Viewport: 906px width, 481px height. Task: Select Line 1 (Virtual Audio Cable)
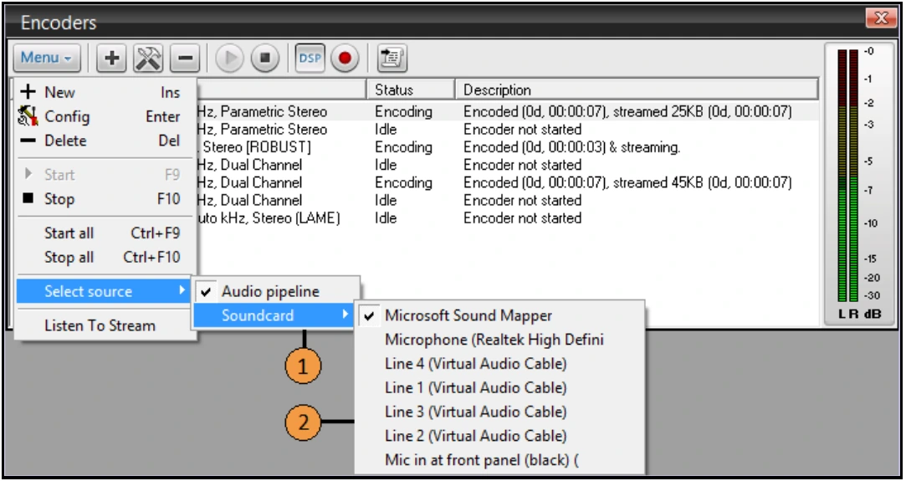499,388
